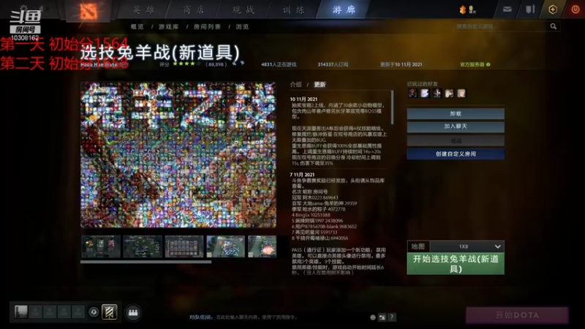
Task: Click the search magnifier icon
Action: [x=554, y=26]
